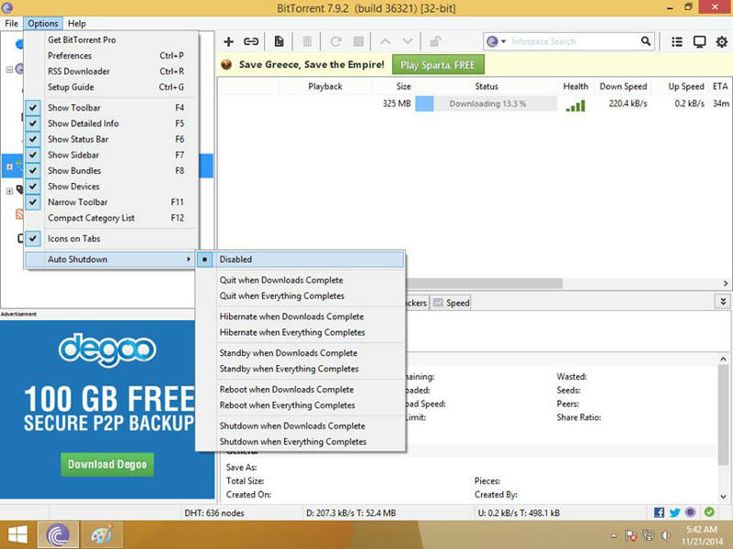The width and height of the screenshot is (733, 549).
Task: Expand the highlighted sidebar tree node
Action: (x=9, y=167)
